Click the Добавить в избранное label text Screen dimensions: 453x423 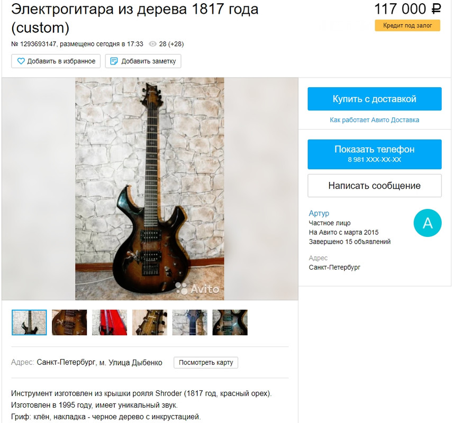(61, 61)
